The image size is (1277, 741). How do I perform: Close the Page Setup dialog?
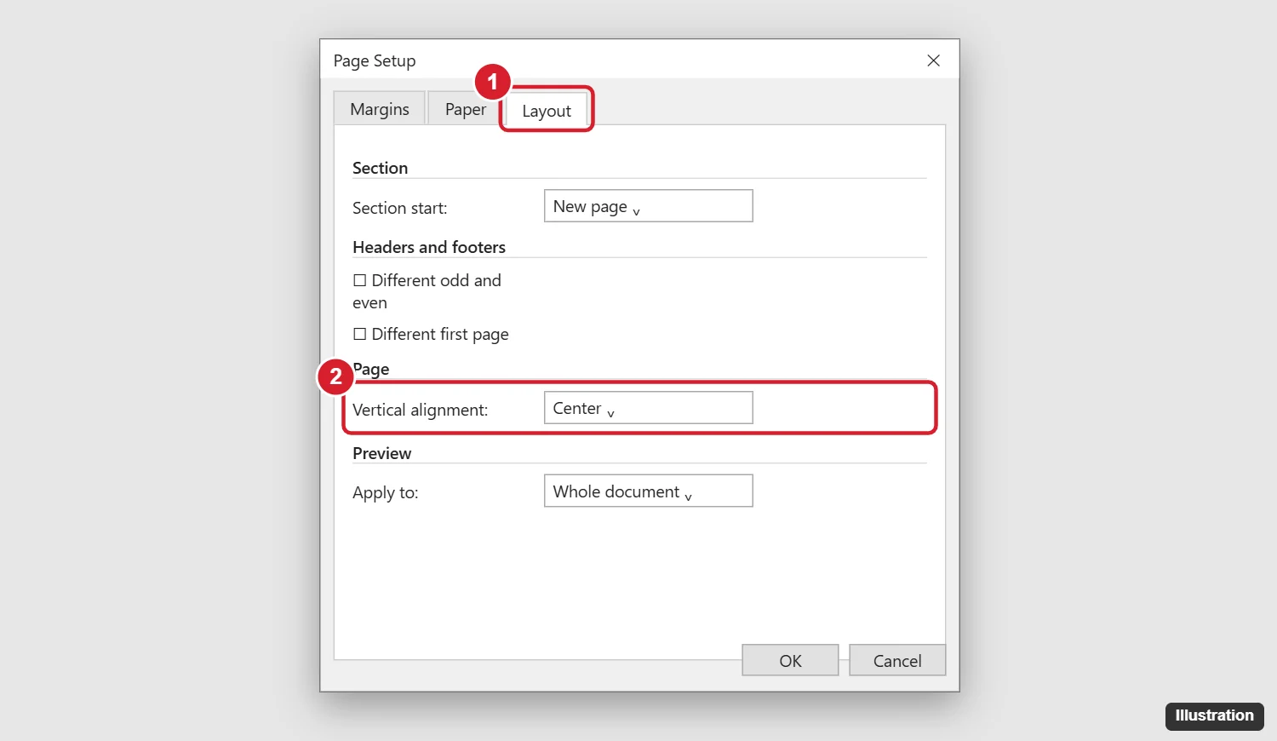tap(934, 60)
